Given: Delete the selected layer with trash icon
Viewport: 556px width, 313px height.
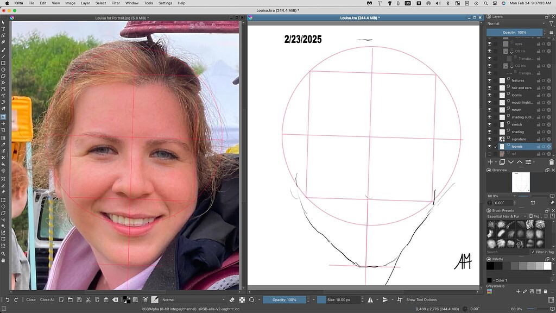Looking at the screenshot, I should (x=552, y=162).
